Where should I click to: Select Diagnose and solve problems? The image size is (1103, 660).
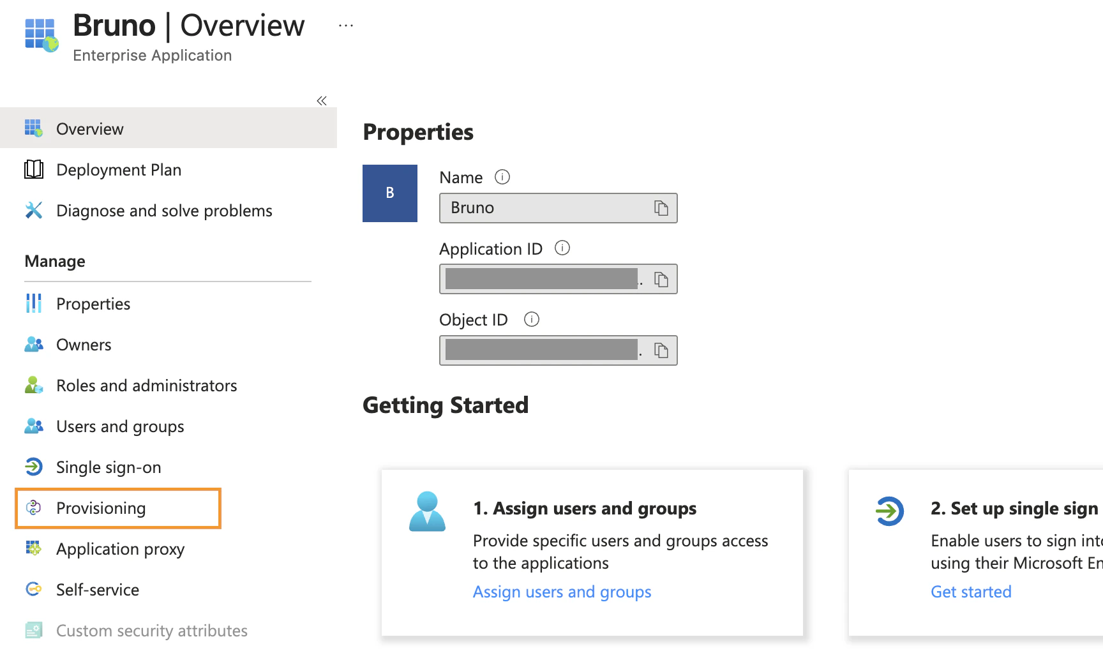pyautogui.click(x=164, y=210)
